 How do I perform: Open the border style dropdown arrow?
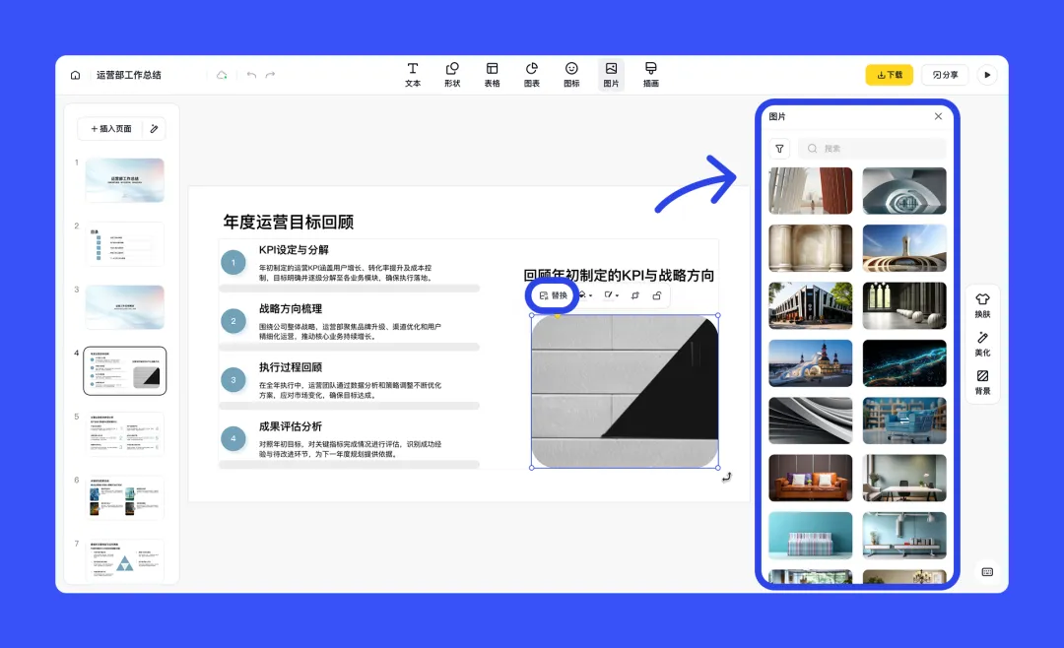[617, 295]
